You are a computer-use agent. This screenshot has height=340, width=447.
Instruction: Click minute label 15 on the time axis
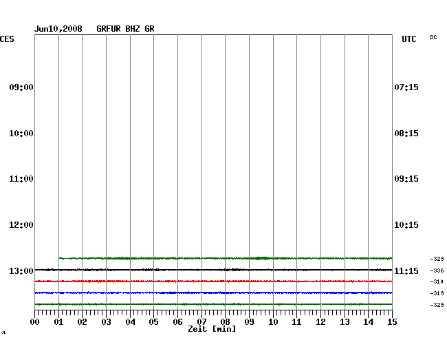pos(392,322)
